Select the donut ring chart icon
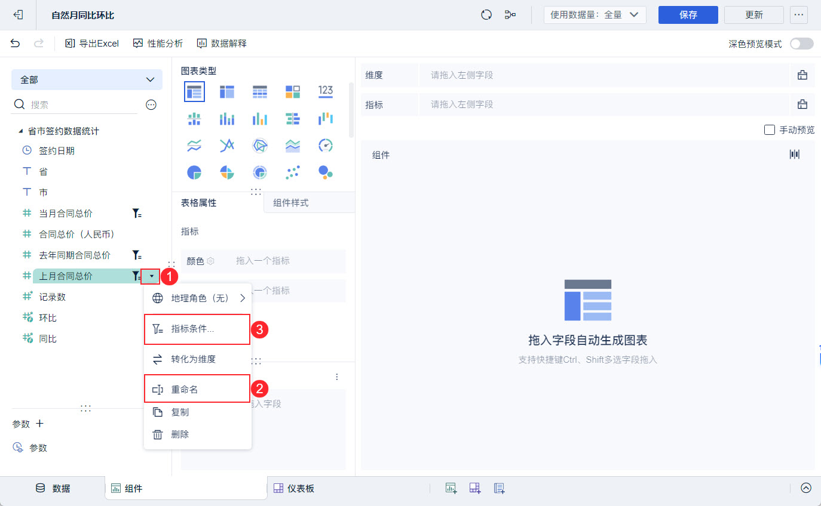Image resolution: width=821 pixels, height=506 pixels. 260,173
